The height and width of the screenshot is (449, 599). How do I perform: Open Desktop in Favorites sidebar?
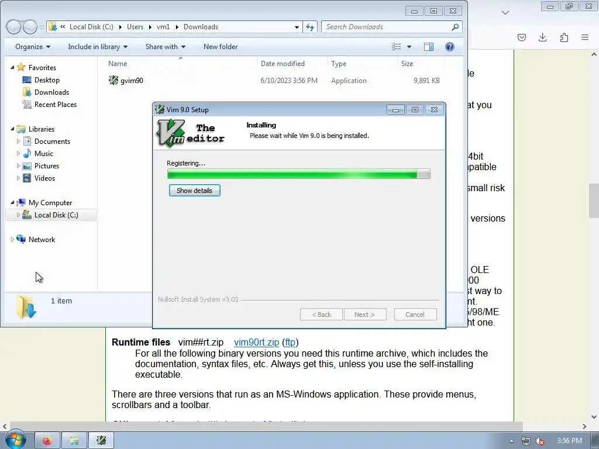click(x=47, y=80)
